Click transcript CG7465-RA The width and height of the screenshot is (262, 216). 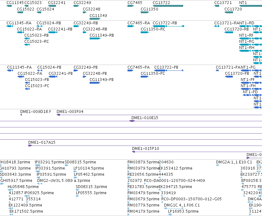pyautogui.click(x=131, y=26)
